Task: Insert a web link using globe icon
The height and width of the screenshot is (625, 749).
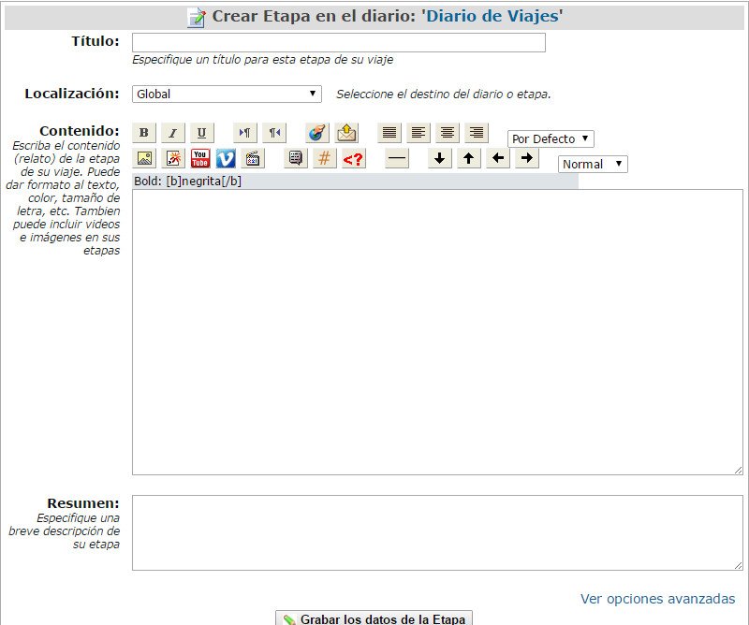Action: click(317, 133)
